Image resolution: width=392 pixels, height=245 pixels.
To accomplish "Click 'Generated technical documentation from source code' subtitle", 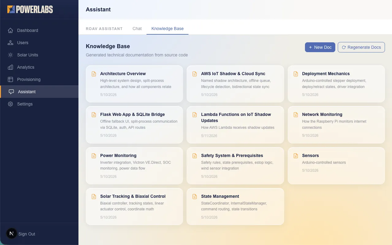I will pos(137,55).
